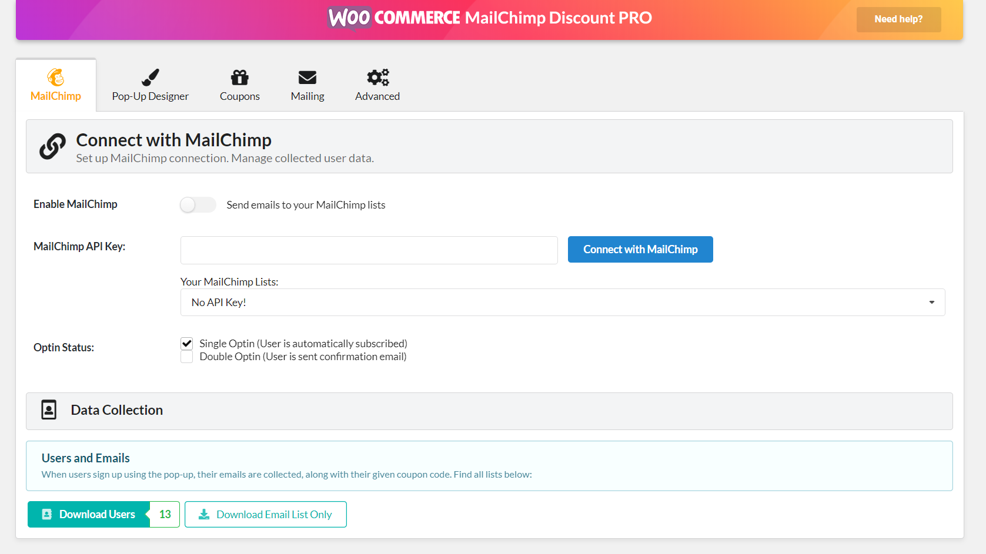Select the MailChimp tab label
Image resolution: width=986 pixels, height=554 pixels.
[56, 96]
